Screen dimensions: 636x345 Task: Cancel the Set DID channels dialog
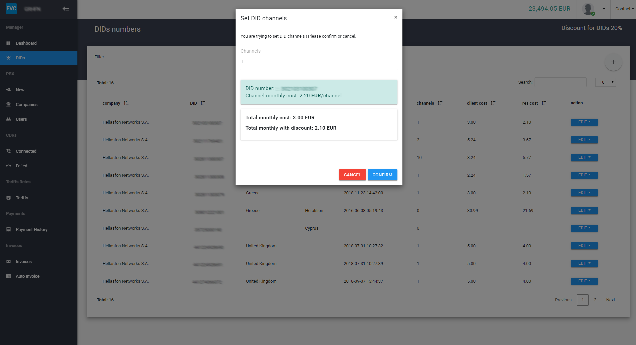[x=352, y=175]
